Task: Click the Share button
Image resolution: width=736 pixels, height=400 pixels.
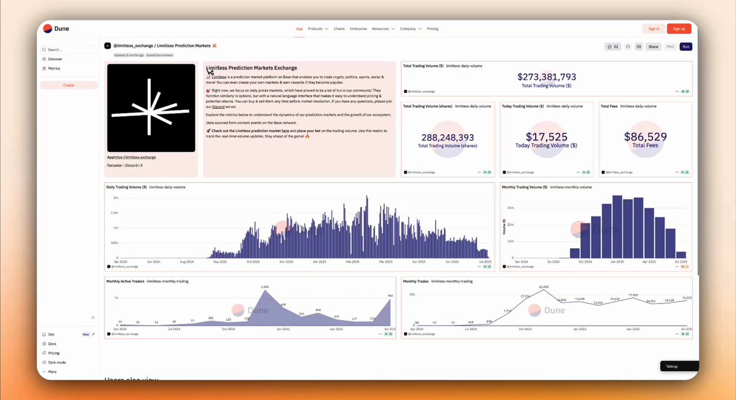Action: click(x=653, y=47)
